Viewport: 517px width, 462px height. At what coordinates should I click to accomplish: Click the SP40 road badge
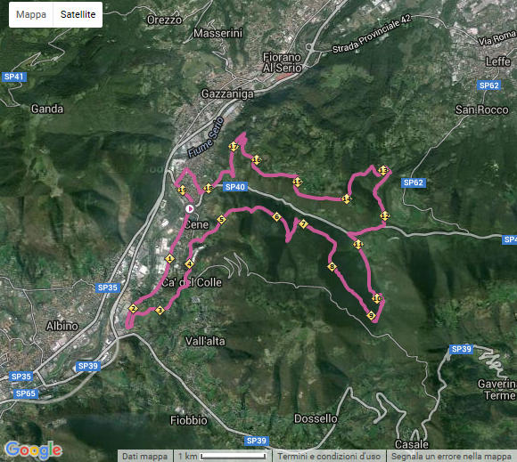coord(235,187)
